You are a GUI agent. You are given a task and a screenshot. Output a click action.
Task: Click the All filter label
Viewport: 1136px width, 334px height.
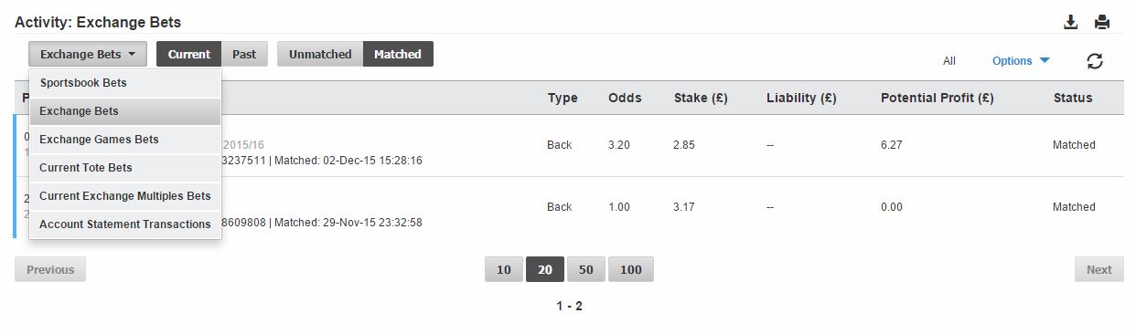pyautogui.click(x=949, y=61)
